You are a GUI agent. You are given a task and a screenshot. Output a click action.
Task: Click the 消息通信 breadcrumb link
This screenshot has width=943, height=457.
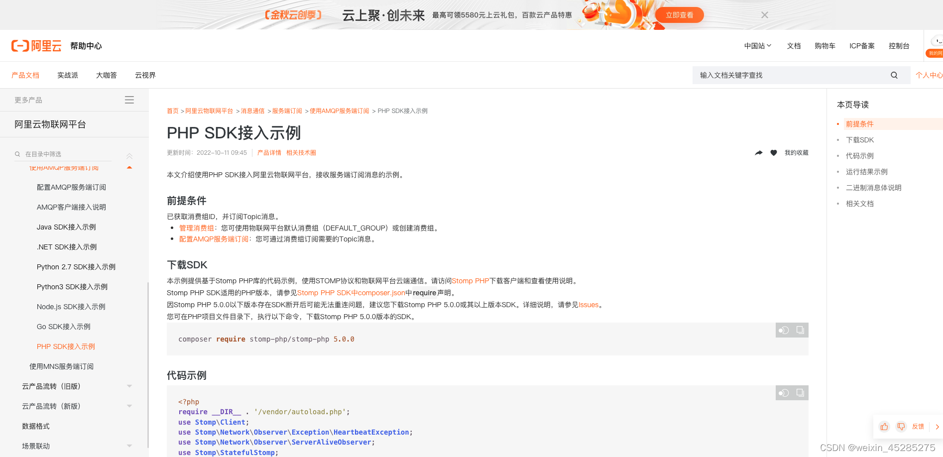point(252,111)
